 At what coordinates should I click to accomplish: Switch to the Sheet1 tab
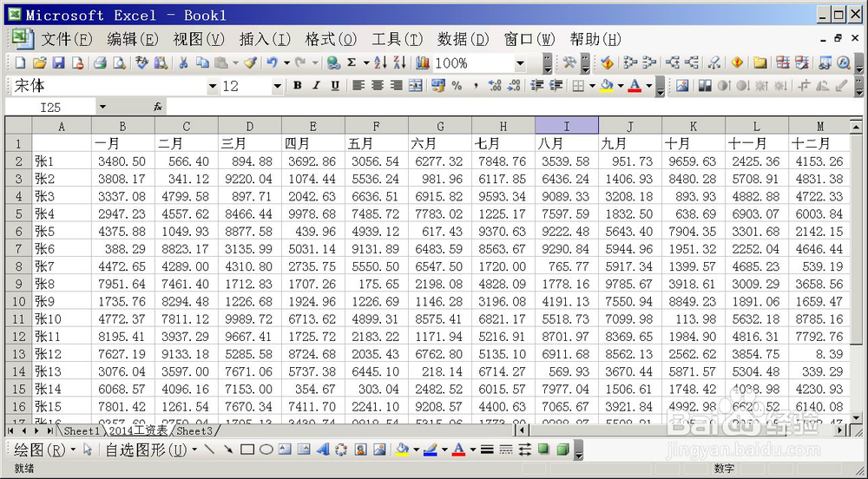pyautogui.click(x=82, y=430)
